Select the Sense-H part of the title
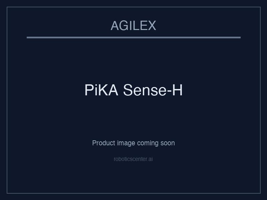Viewport: 267px width, 200px height. point(153,90)
